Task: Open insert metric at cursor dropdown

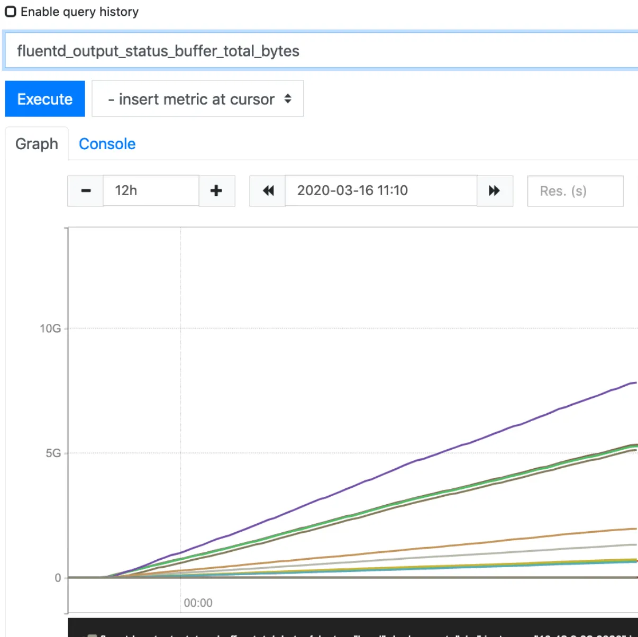Action: pos(198,99)
